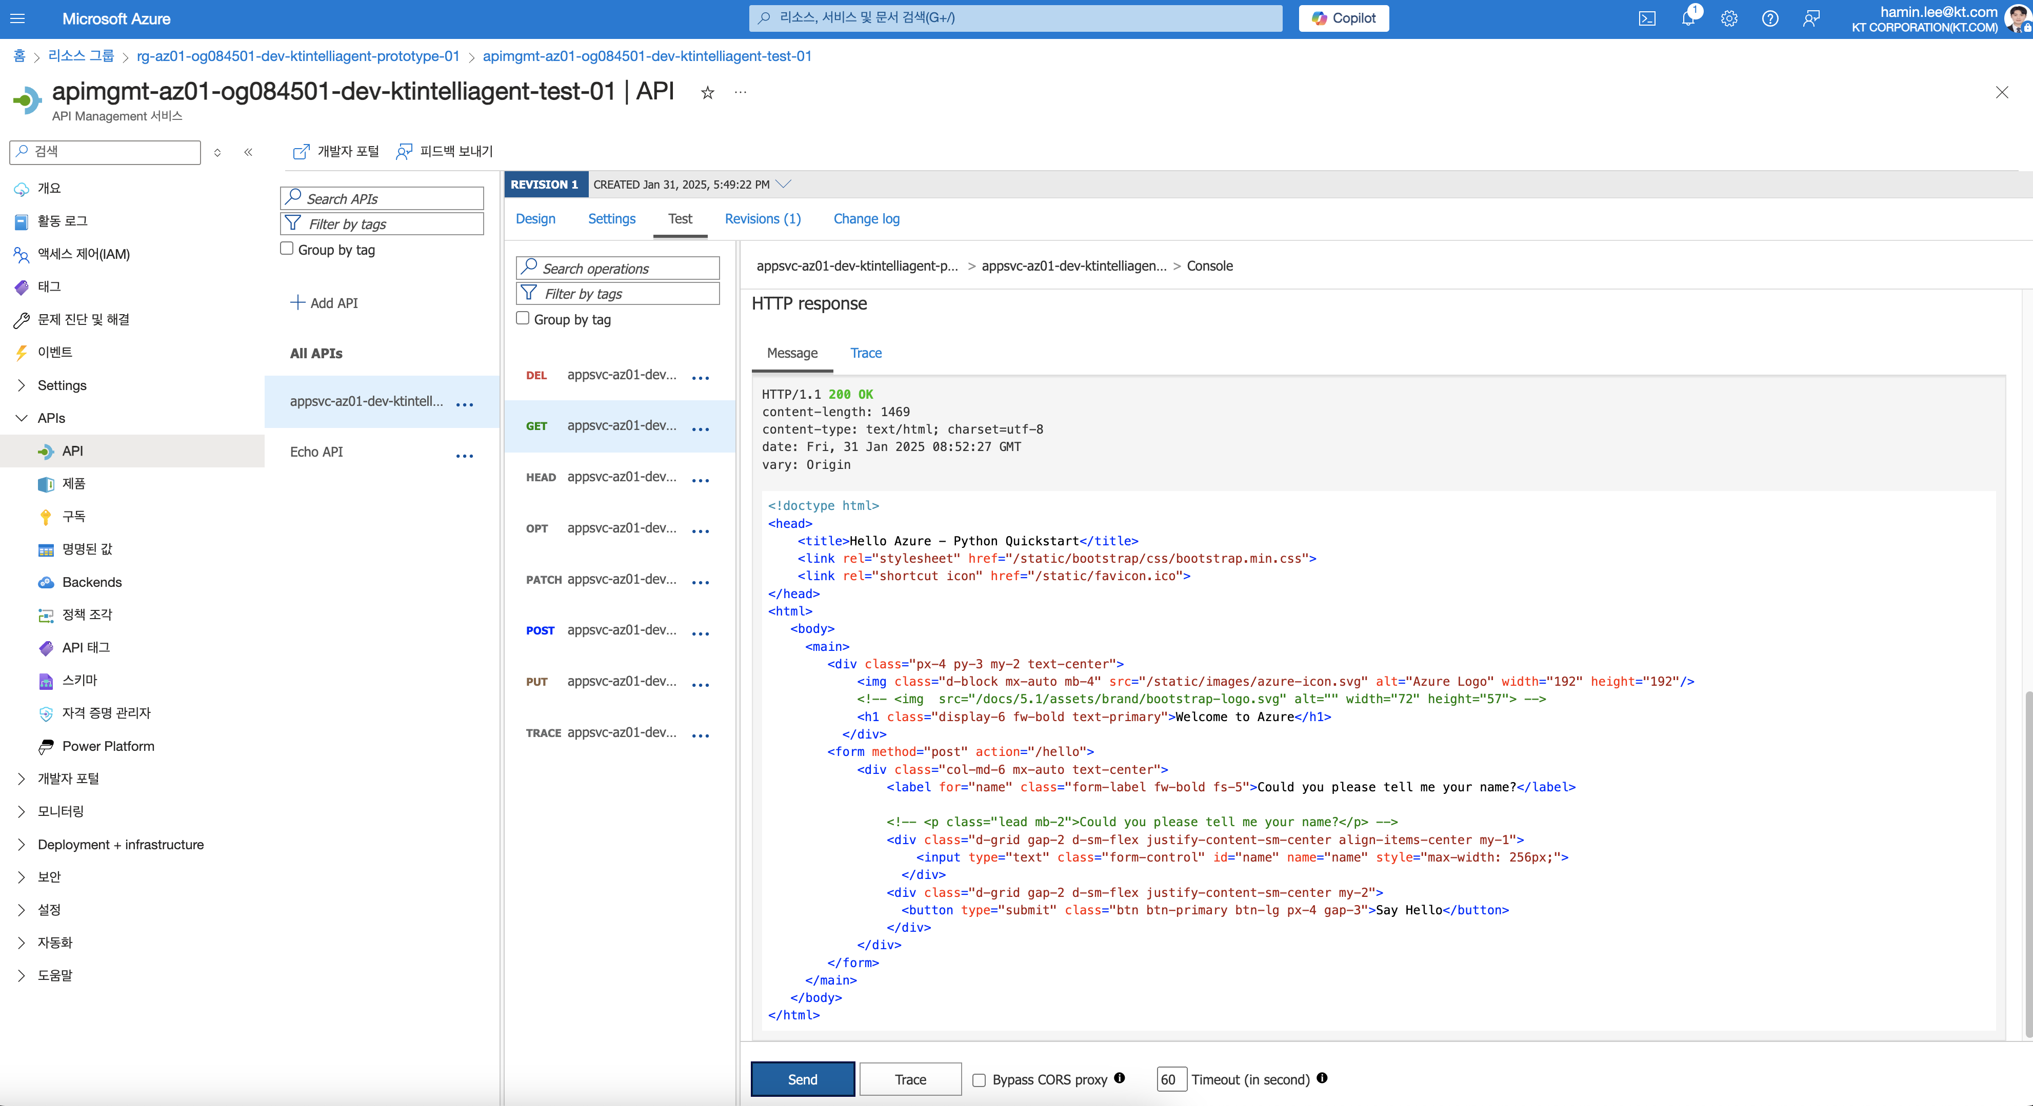Open the Trace tab in HTTP response
Viewport: 2033px width, 1106px height.
click(x=866, y=353)
